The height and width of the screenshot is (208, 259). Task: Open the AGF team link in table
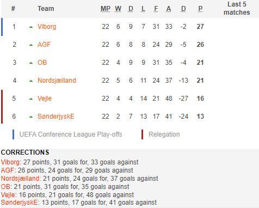pos(44,45)
